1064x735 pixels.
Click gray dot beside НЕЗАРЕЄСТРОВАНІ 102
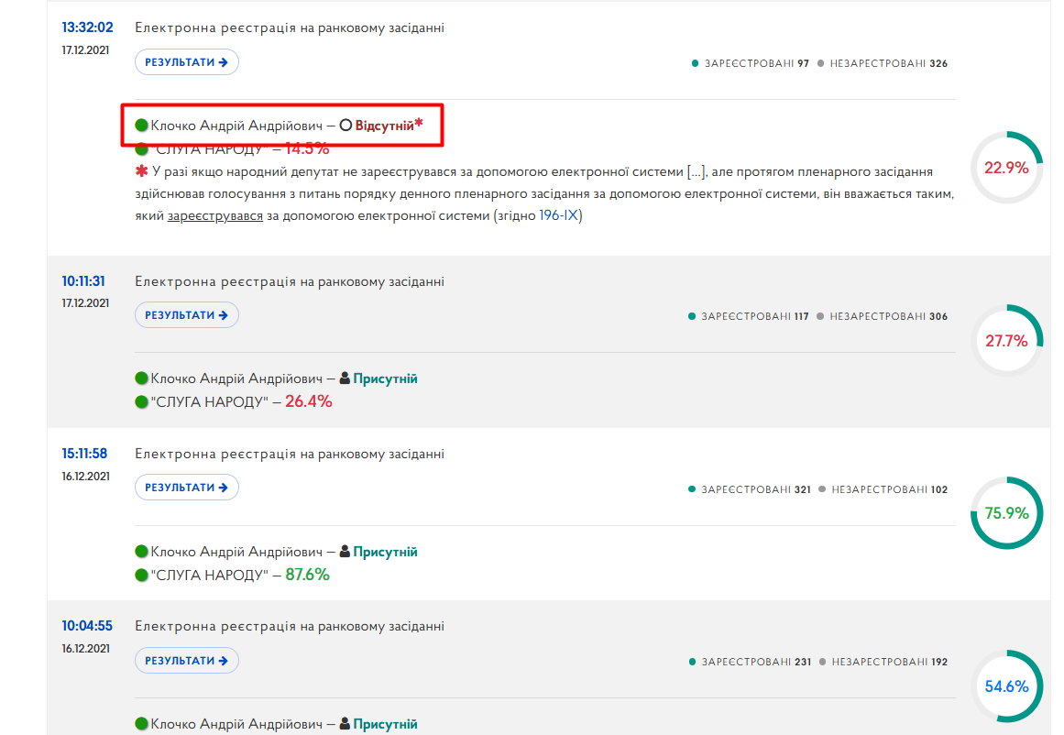[822, 488]
